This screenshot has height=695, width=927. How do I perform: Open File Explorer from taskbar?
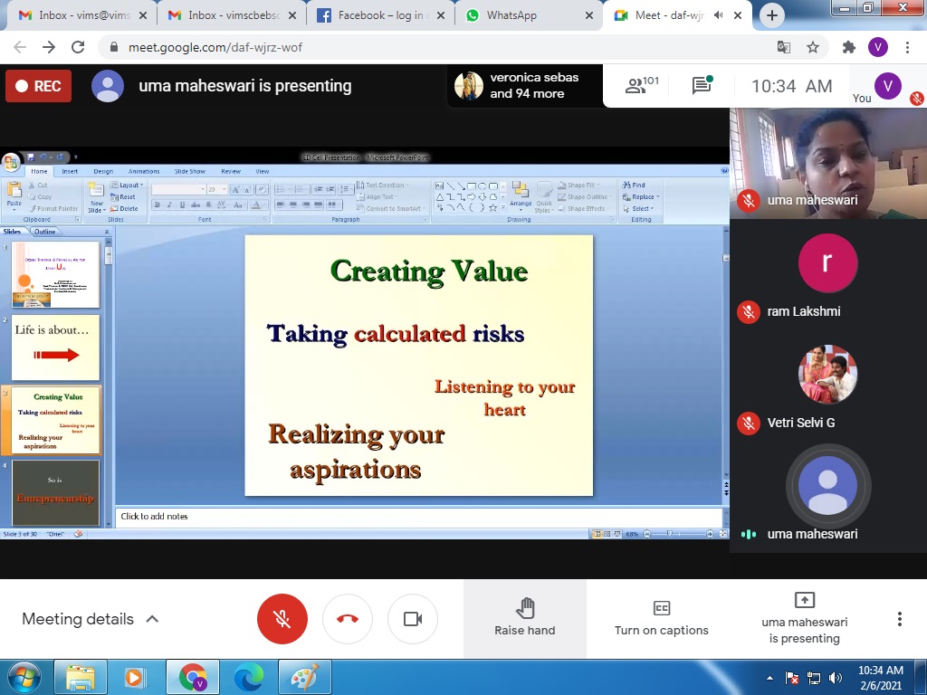[81, 677]
